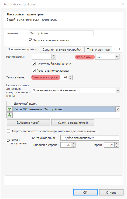Click the Добавить новый button
The height and width of the screenshot is (199, 127).
click(x=28, y=122)
